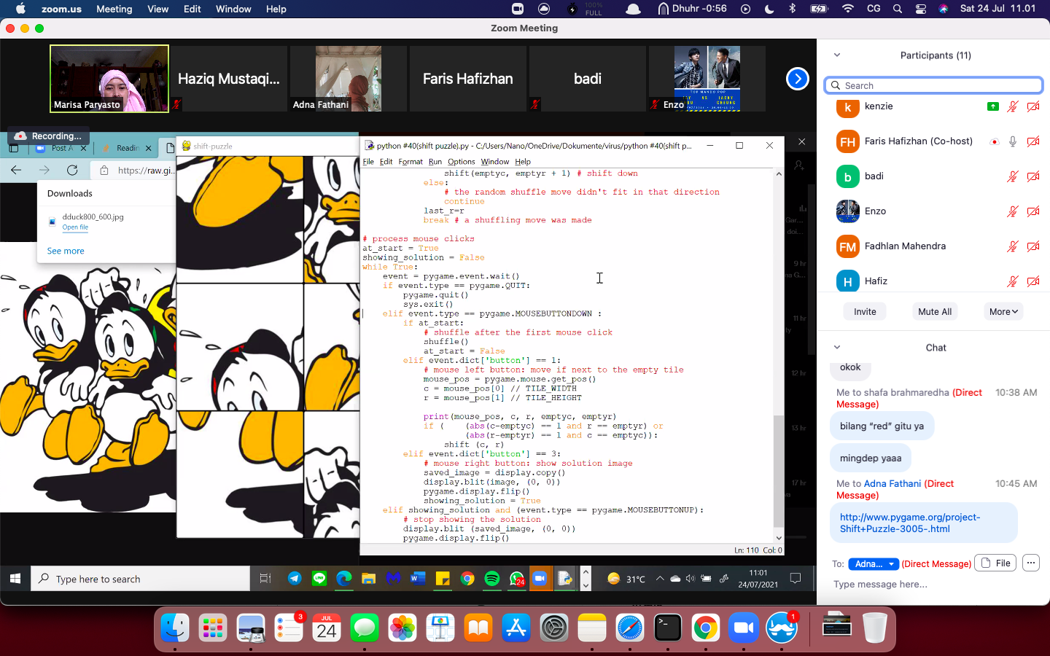Click Invite button in participants panel
The height and width of the screenshot is (656, 1050).
coord(865,311)
